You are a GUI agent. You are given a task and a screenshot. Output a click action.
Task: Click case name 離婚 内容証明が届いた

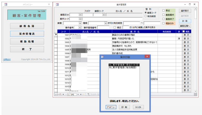tap(123, 39)
